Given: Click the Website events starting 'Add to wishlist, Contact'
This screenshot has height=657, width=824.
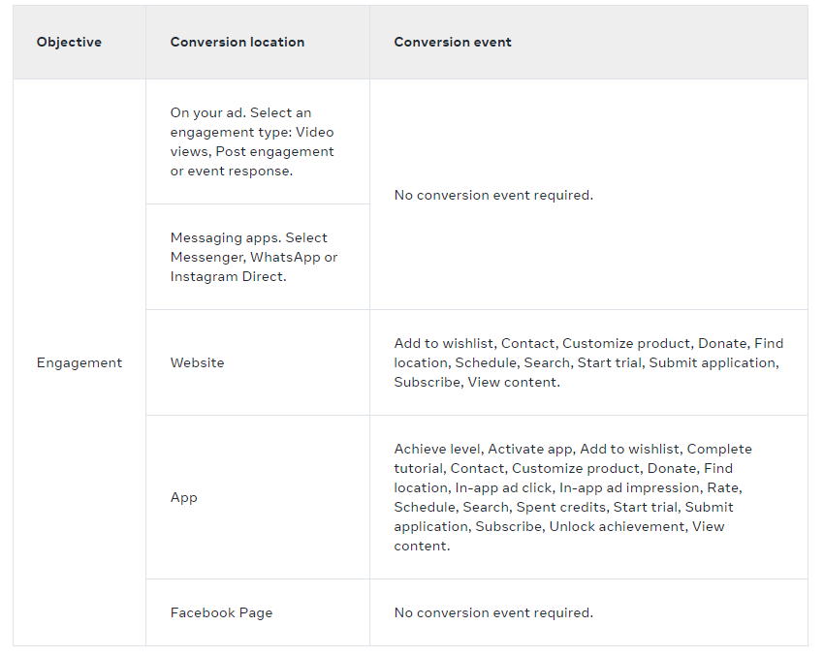Looking at the screenshot, I should pyautogui.click(x=588, y=362).
